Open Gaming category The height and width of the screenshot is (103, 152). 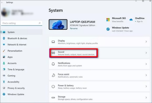coord(22,75)
